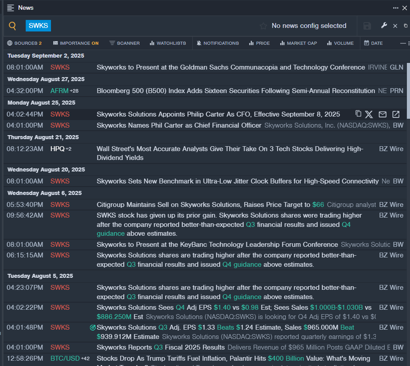
Task: Open Bloomberg 500 Index Adds Sixteen Securities
Action: pyautogui.click(x=236, y=91)
